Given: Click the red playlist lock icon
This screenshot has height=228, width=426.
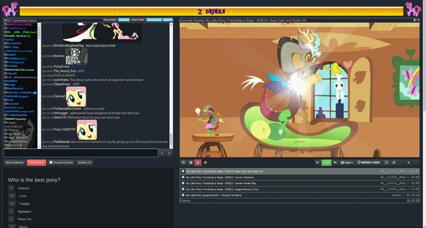Looking at the screenshot, I should [x=198, y=162].
